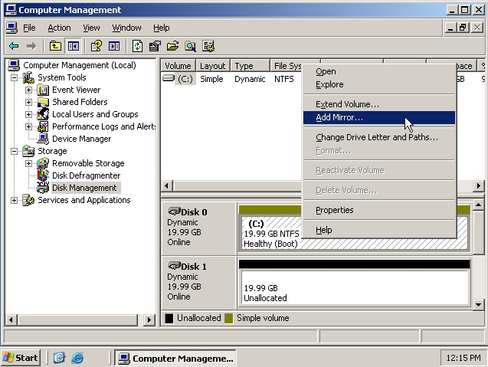Image resolution: width=488 pixels, height=367 pixels.
Task: Click the Show/Hide Action Pane toolbar icon
Action: (114, 47)
